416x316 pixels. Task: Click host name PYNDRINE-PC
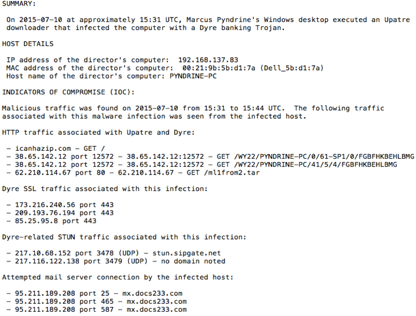pos(193,76)
